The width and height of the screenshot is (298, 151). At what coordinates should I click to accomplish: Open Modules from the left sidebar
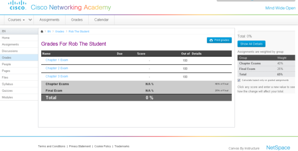(x=7, y=97)
